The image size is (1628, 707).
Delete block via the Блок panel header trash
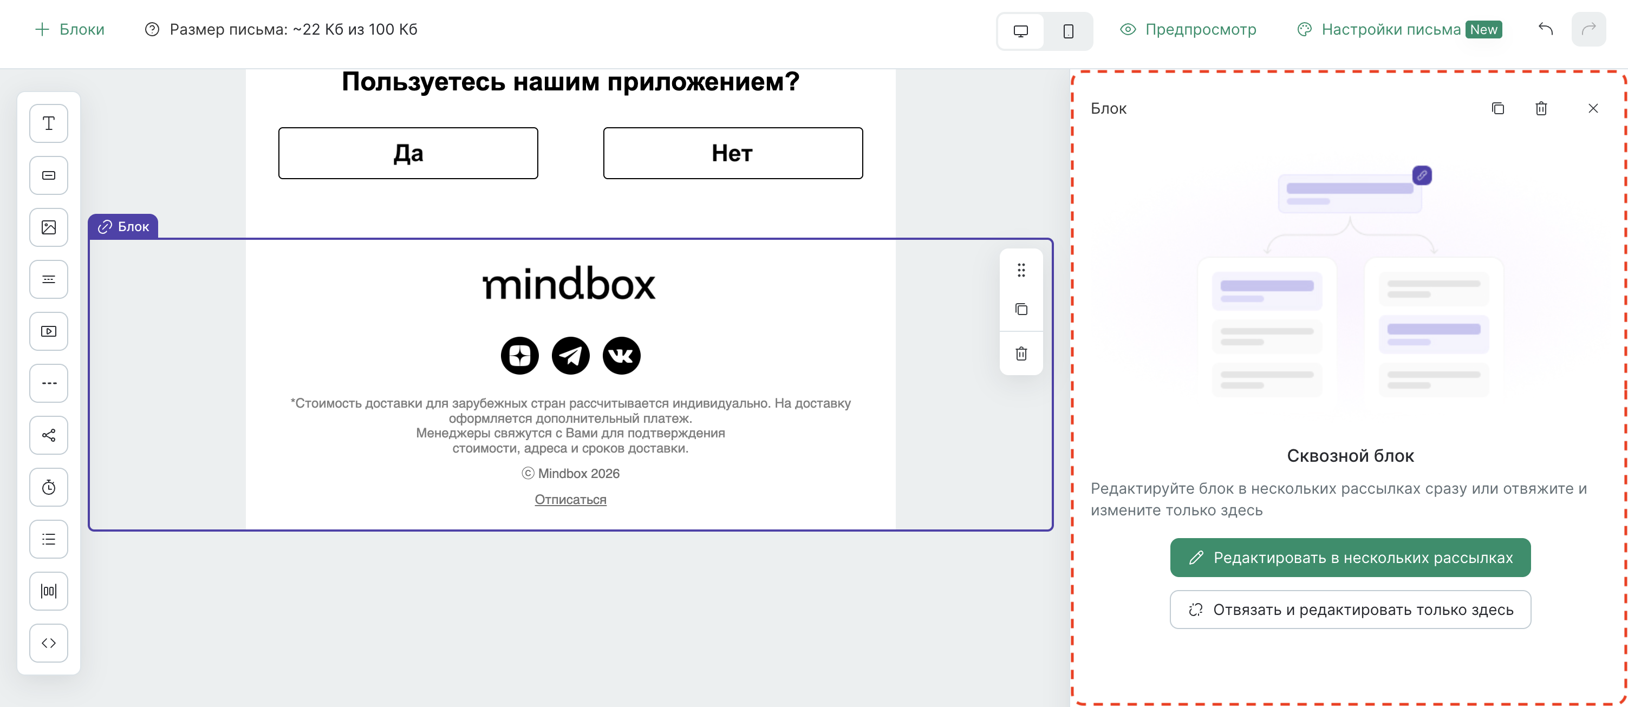tap(1541, 108)
